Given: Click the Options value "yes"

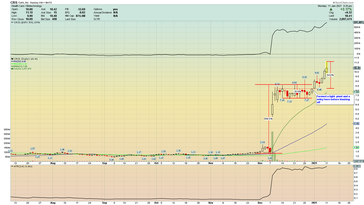Looking at the screenshot, I should (115, 9).
